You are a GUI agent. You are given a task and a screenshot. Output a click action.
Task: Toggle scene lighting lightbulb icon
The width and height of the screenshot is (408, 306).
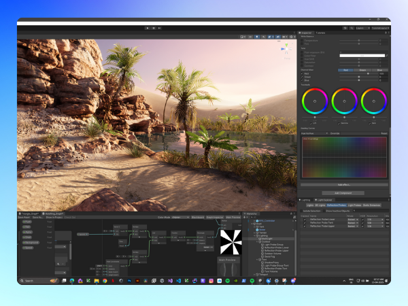[257, 37]
